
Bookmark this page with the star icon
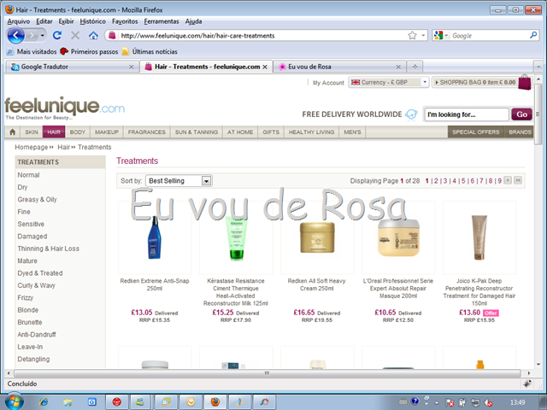(x=412, y=35)
